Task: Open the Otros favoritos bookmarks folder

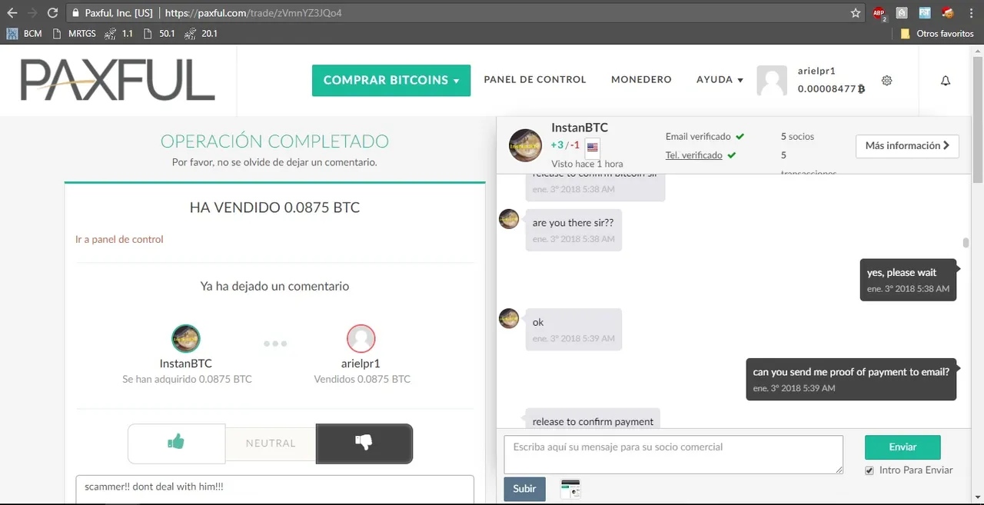Action: point(937,34)
